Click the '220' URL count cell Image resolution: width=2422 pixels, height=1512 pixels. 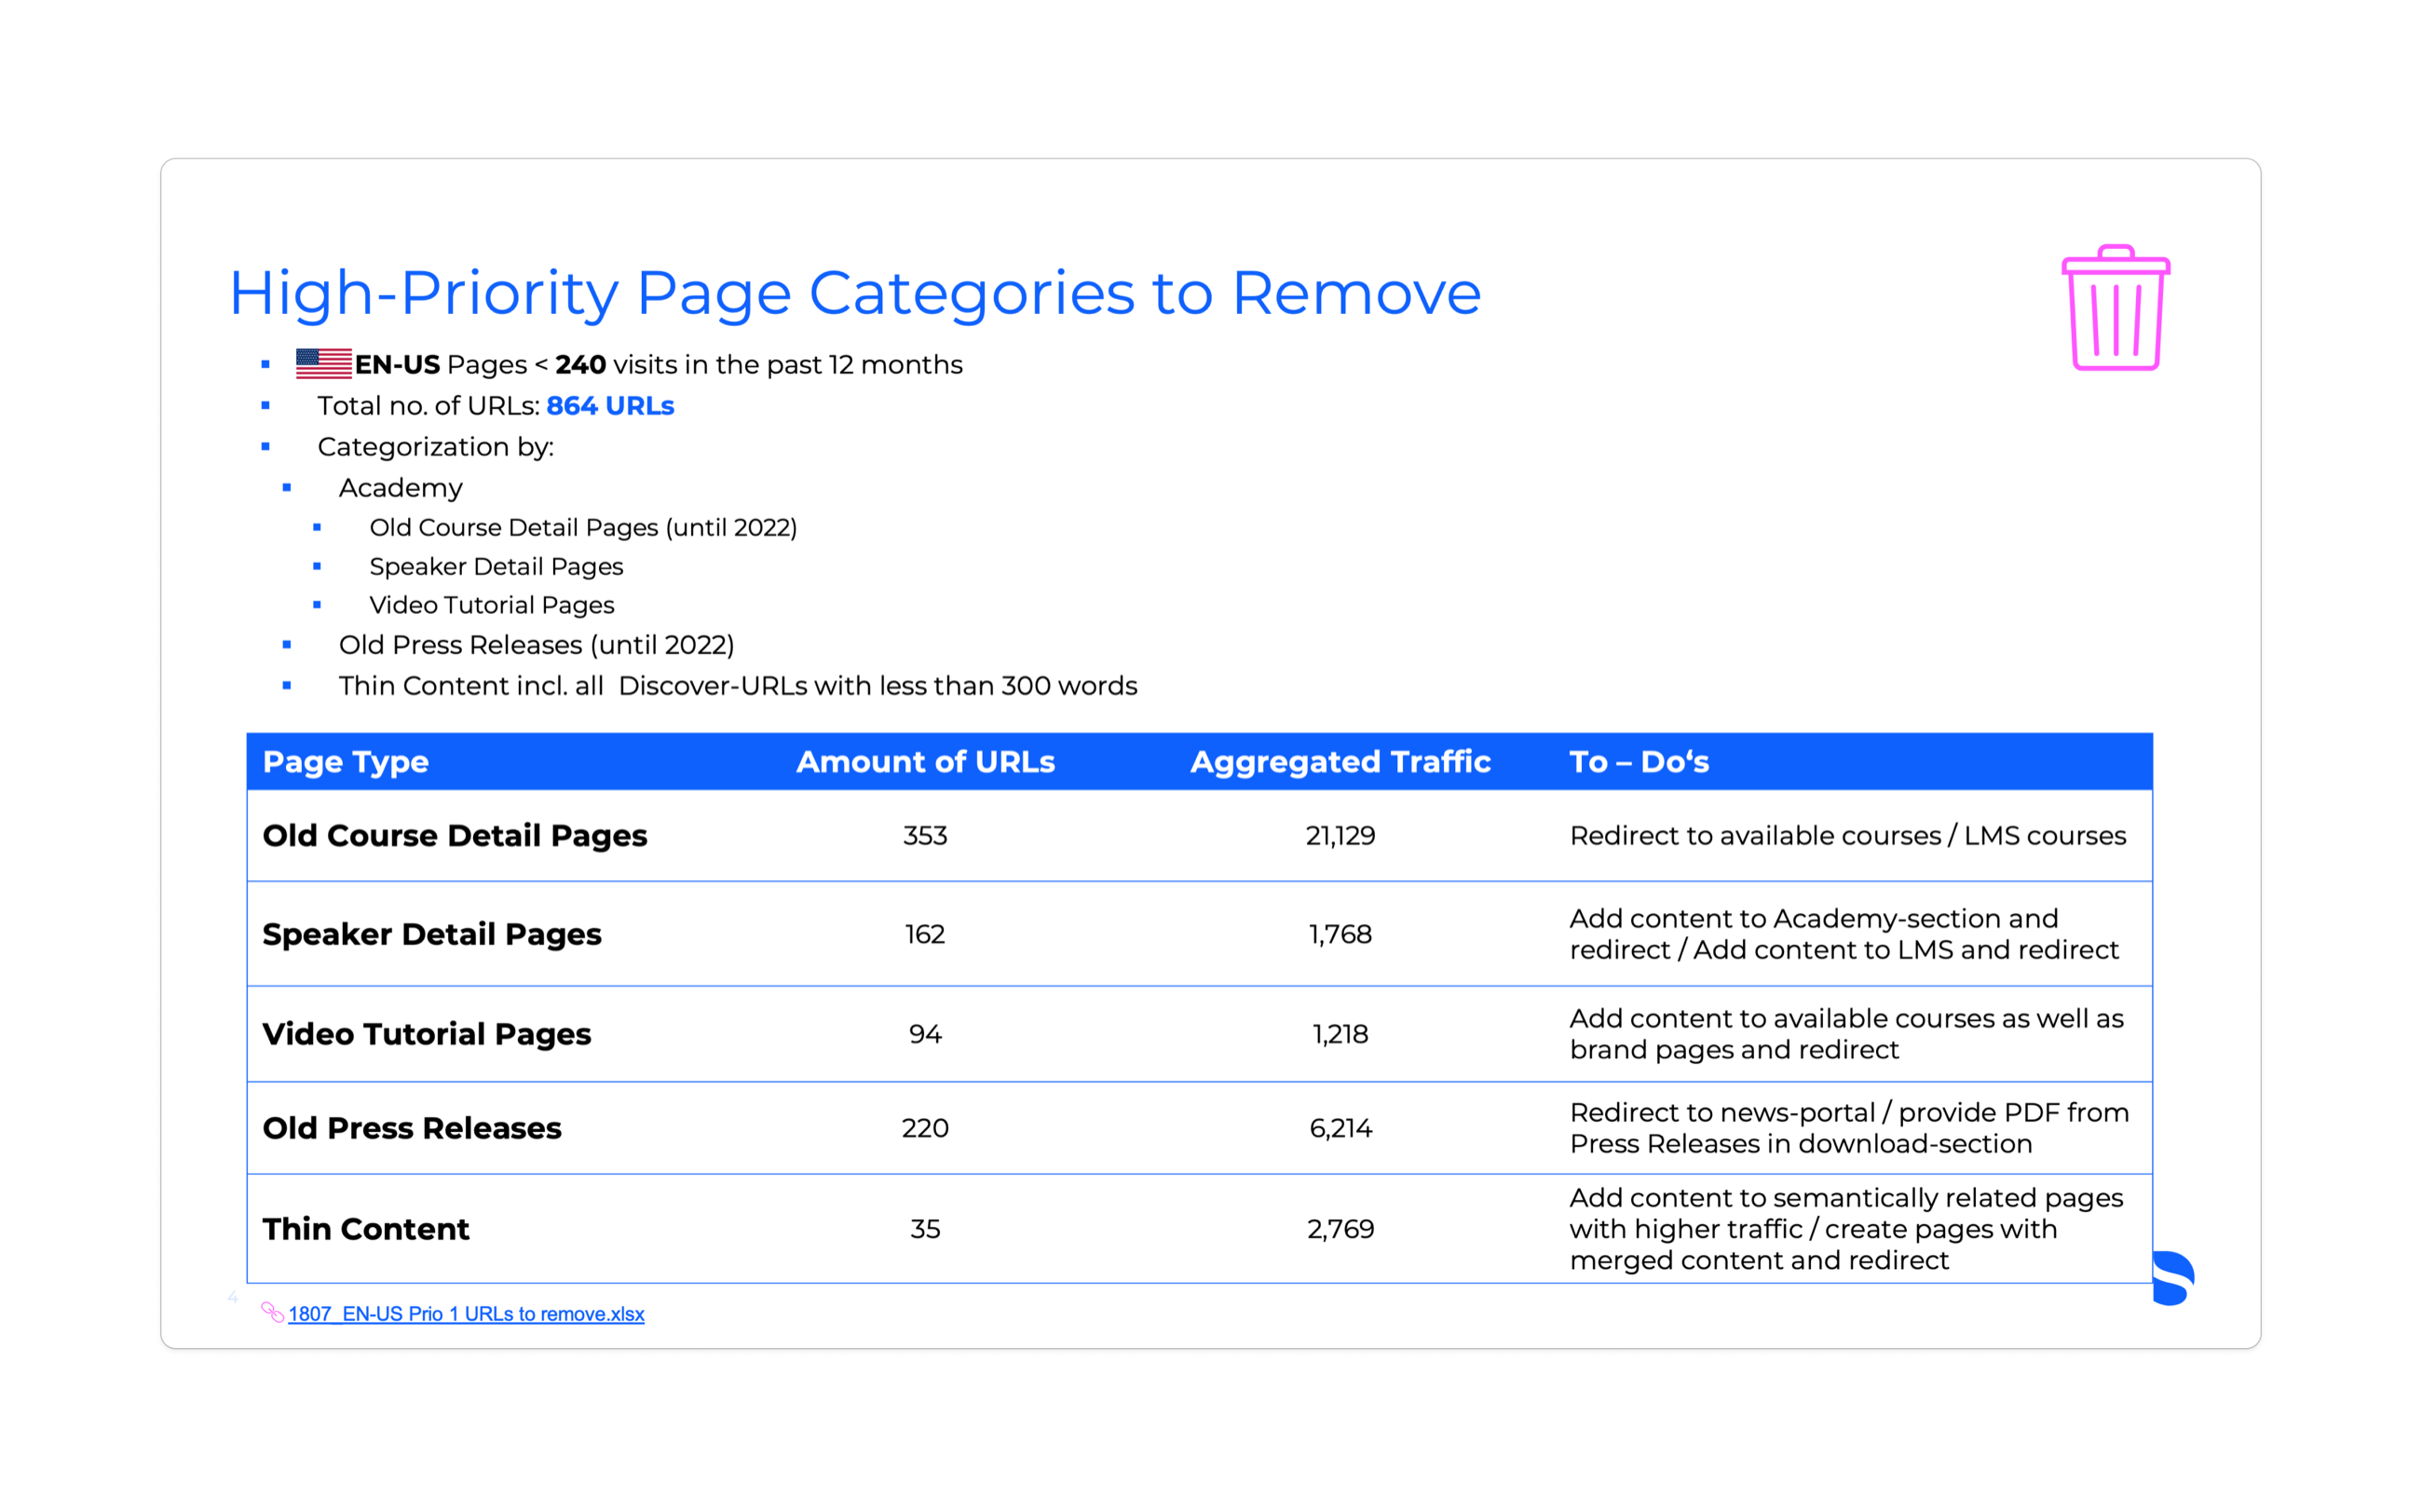(925, 1128)
